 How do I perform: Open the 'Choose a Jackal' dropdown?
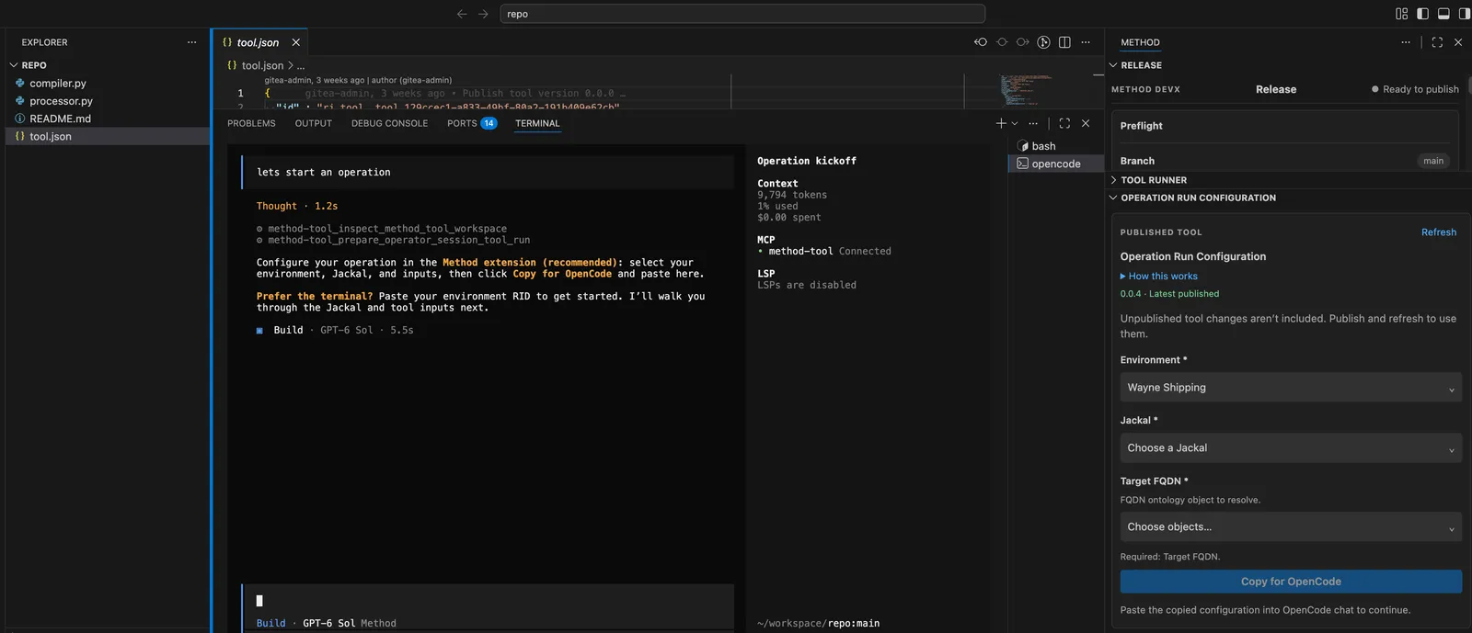1291,448
